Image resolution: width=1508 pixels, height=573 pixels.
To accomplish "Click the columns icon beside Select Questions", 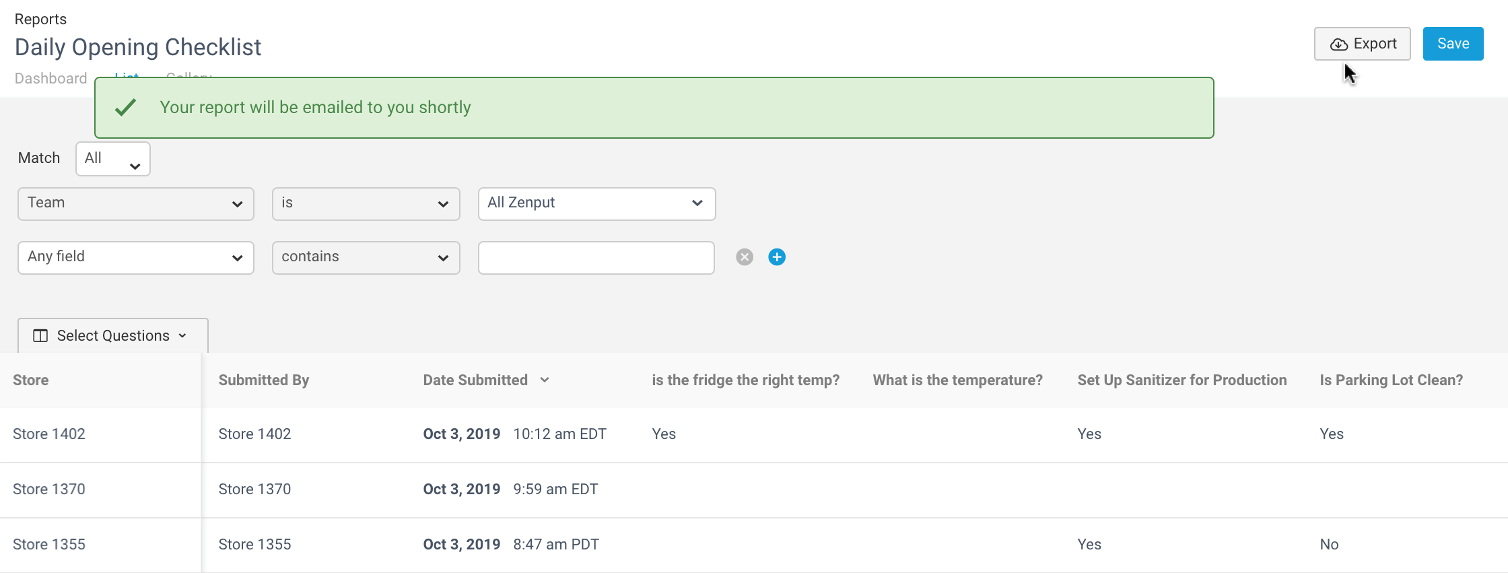I will click(x=40, y=336).
